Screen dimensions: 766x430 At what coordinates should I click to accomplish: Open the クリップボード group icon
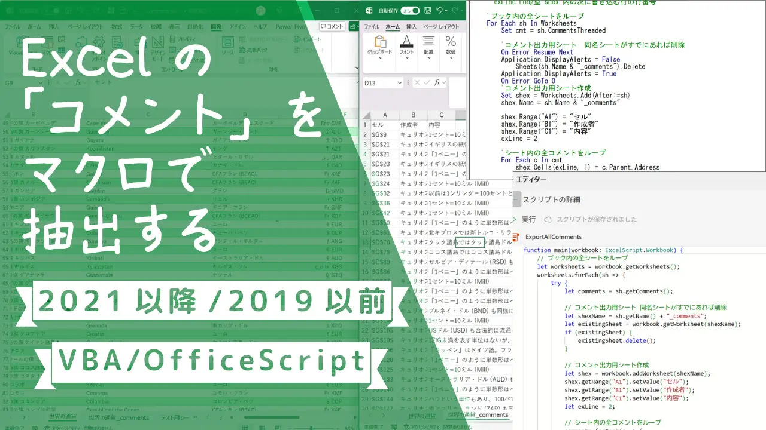click(x=379, y=41)
